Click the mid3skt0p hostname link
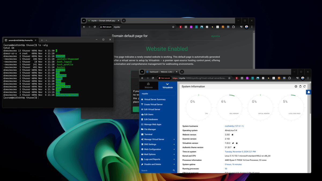The height and width of the screenshot is (181, 322). click(229, 126)
